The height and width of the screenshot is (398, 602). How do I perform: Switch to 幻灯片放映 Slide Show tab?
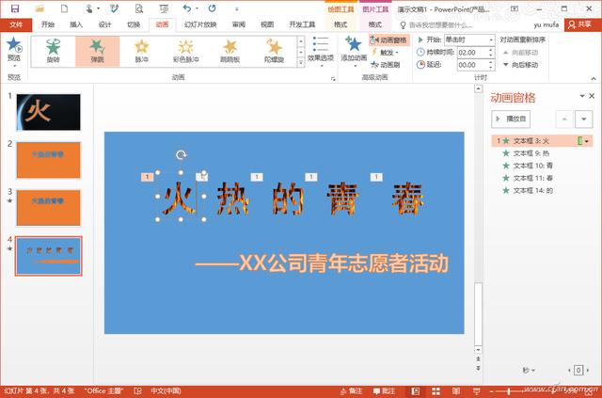tap(200, 24)
